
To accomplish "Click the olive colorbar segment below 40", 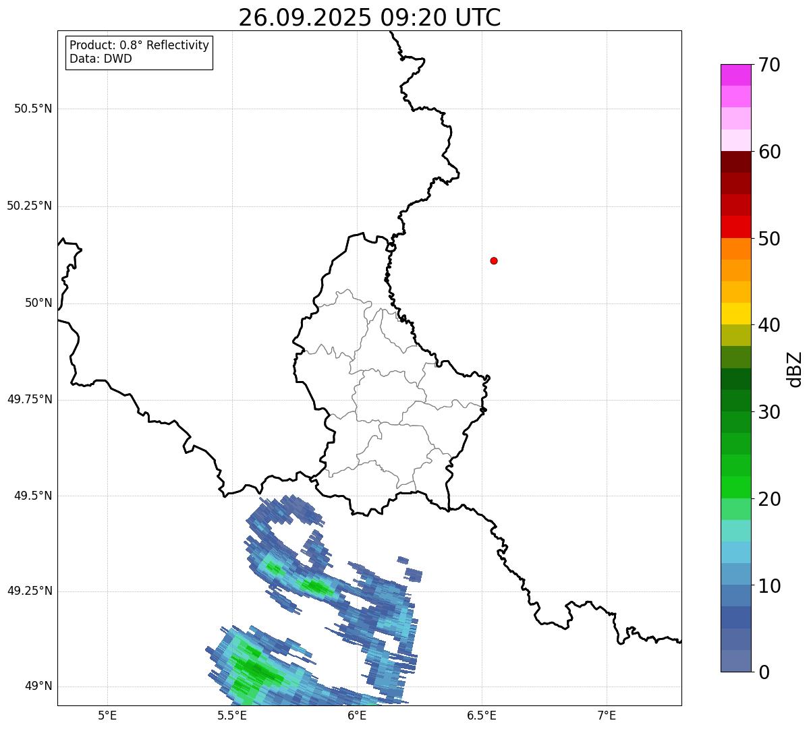I will coord(735,335).
